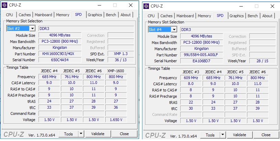Open Caches tab in right window
This screenshot has width=280, height=141.
166,16
